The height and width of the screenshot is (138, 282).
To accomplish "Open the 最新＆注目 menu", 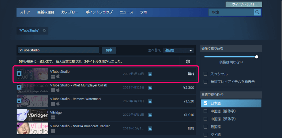I will pyautogui.click(x=46, y=12).
